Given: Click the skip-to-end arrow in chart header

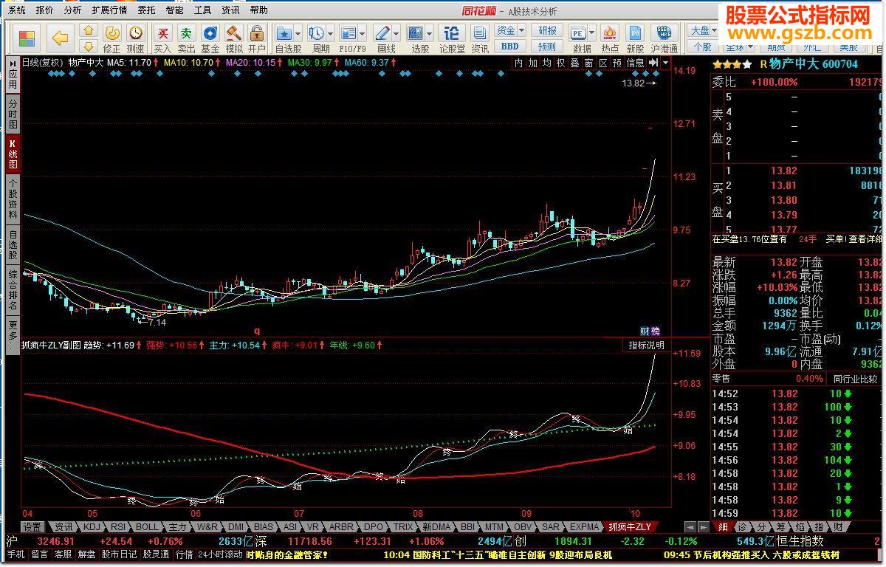Looking at the screenshot, I should point(653,63).
